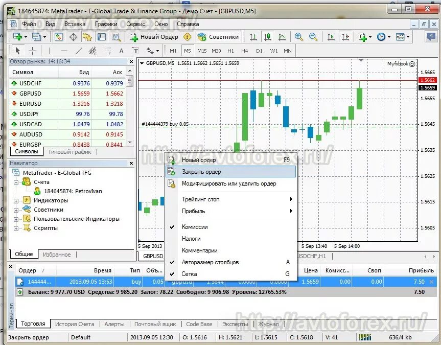Click the notifications chat icon top right

point(431,37)
